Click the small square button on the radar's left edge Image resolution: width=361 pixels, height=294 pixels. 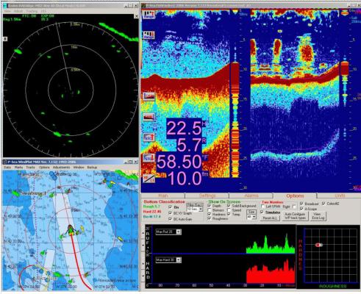[x=5, y=39]
